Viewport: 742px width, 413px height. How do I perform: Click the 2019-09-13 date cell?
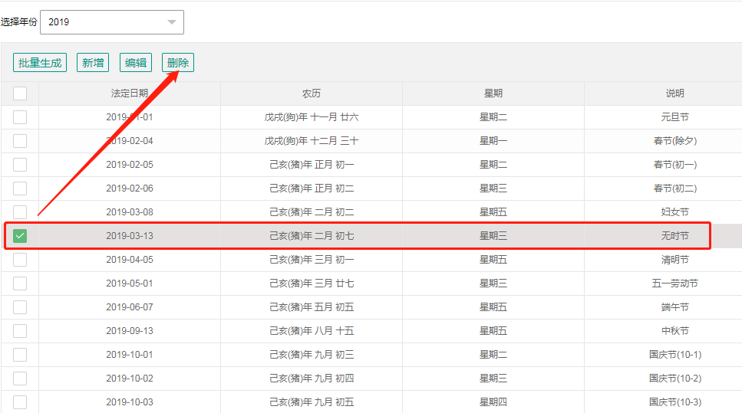[130, 331]
